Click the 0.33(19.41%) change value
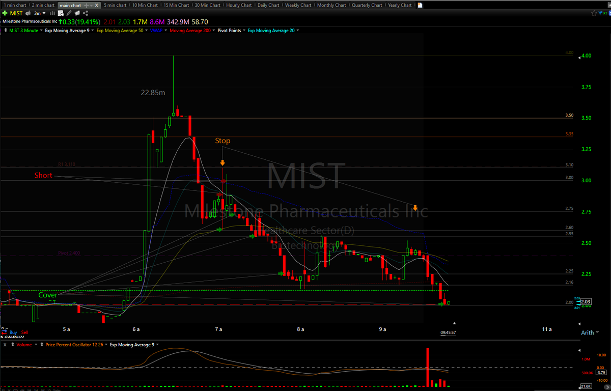The height and width of the screenshot is (391, 611). tap(78, 22)
